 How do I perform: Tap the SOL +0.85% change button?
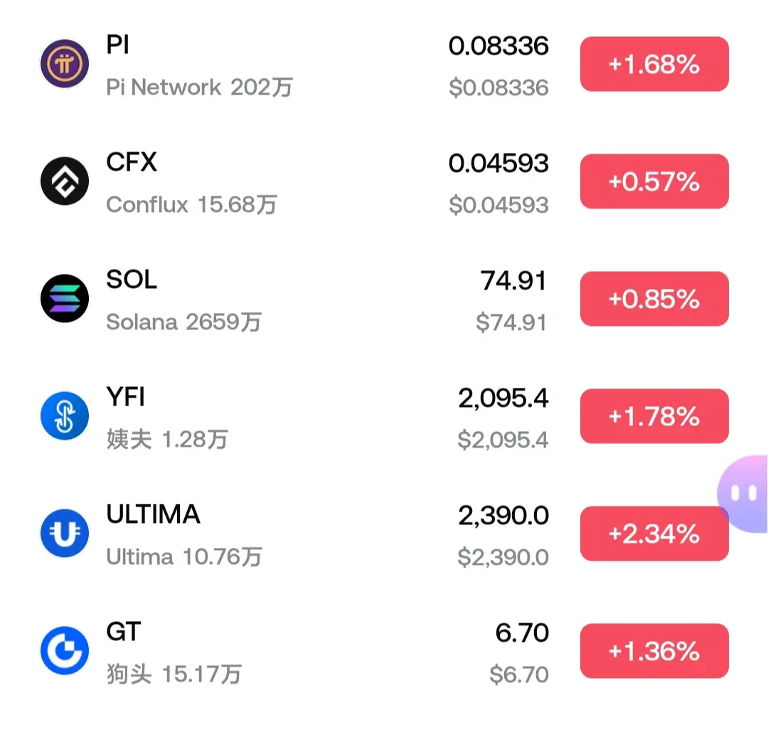[x=654, y=298]
